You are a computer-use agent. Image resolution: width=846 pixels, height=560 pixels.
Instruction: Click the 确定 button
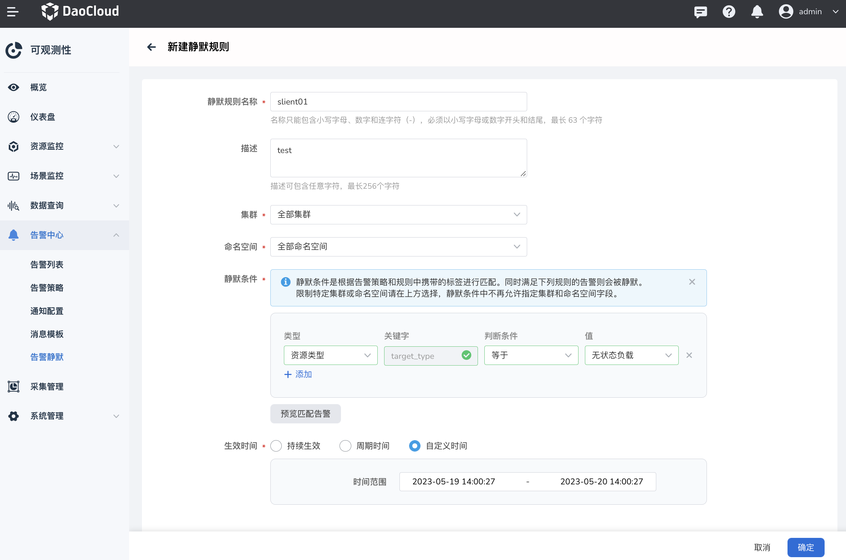click(806, 548)
